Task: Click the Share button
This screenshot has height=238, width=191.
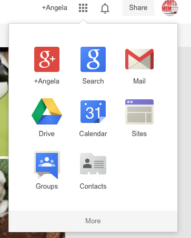Action: [138, 8]
